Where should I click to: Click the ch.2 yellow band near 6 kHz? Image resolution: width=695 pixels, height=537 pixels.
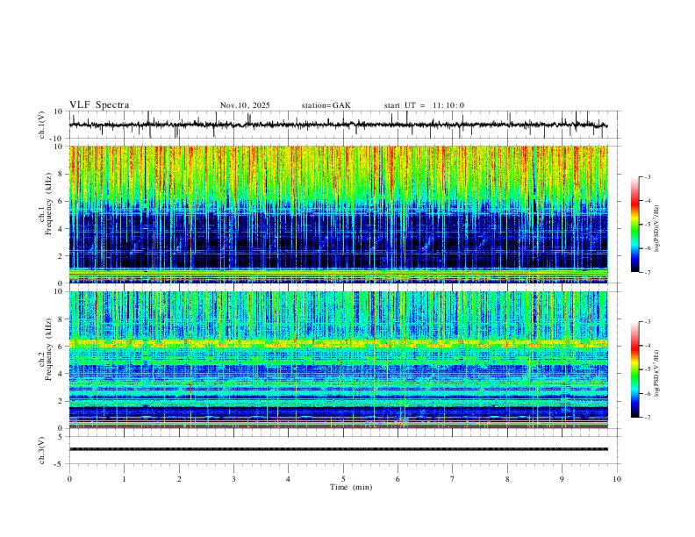point(338,343)
